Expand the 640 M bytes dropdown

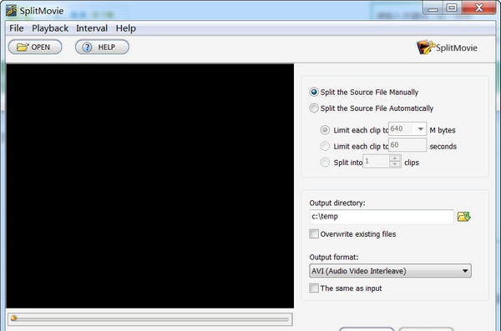point(421,129)
